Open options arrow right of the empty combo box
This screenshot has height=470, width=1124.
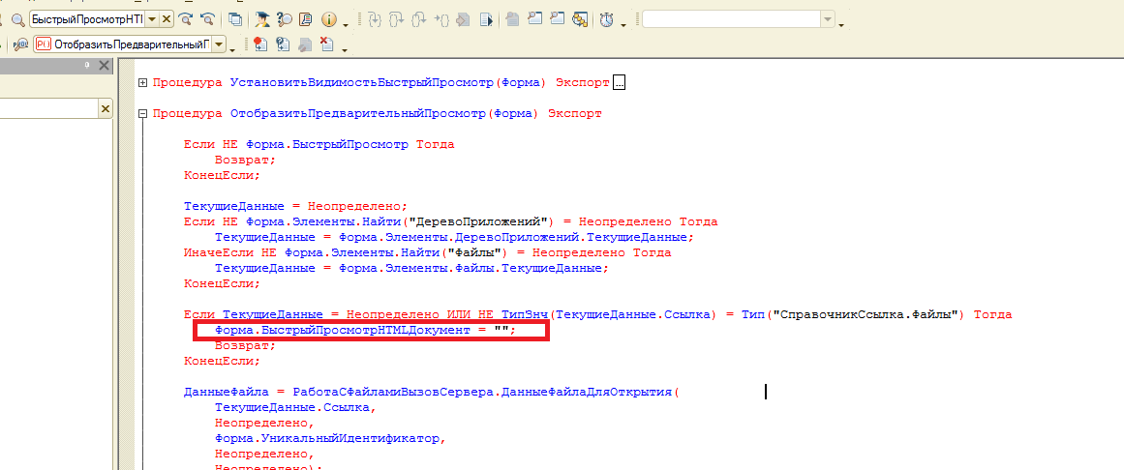841,25
